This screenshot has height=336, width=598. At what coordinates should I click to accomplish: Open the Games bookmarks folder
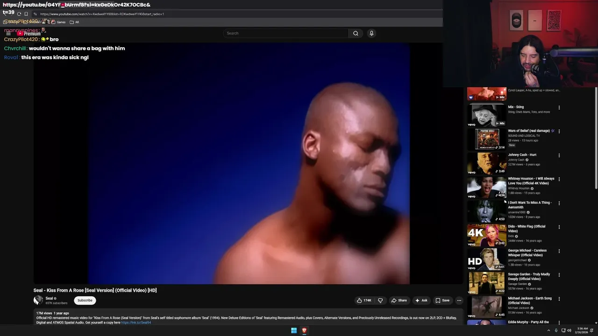click(x=58, y=22)
